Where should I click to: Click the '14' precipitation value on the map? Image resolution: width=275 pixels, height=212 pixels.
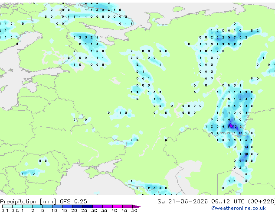click(246, 147)
